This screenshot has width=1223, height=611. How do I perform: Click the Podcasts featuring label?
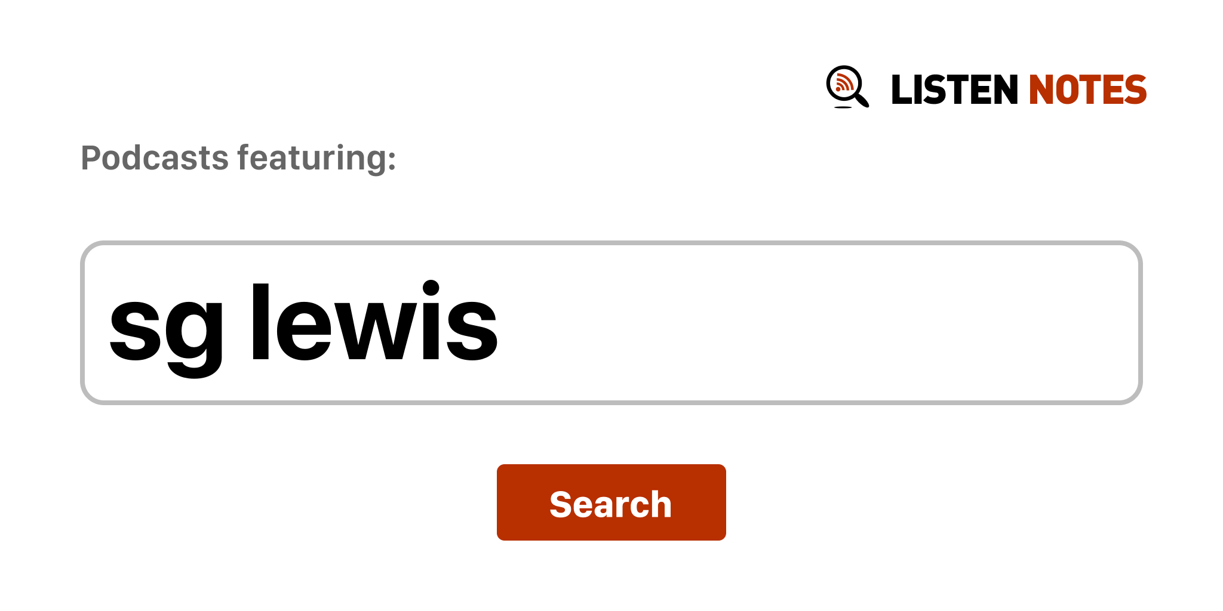click(238, 158)
